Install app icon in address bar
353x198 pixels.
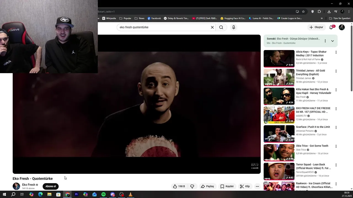(x=297, y=12)
